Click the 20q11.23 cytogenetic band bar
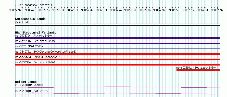This screenshot has width=227, height=97. (x=117, y=25)
